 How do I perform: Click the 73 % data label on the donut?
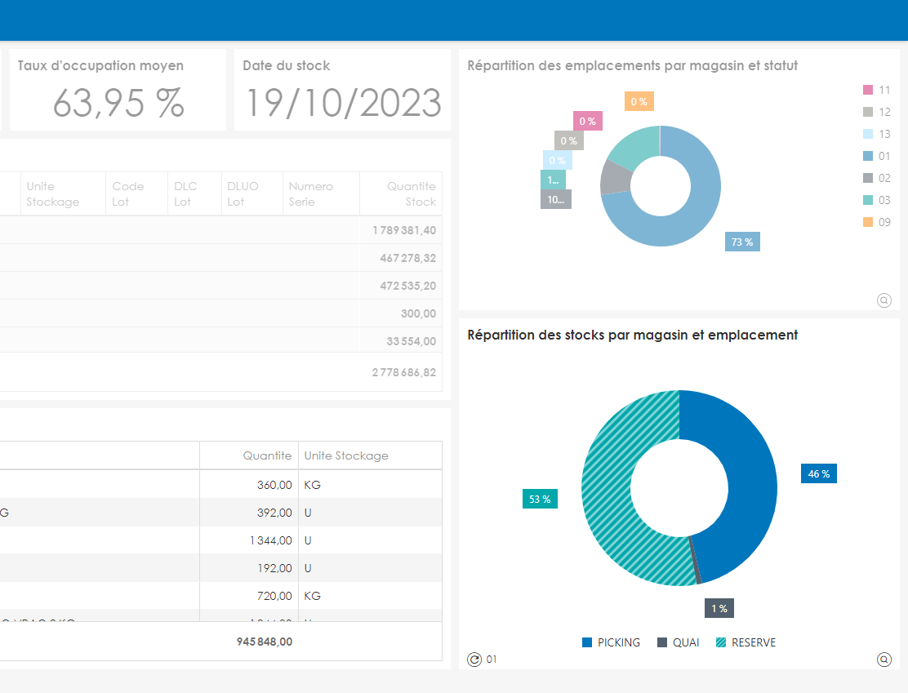[x=741, y=242]
